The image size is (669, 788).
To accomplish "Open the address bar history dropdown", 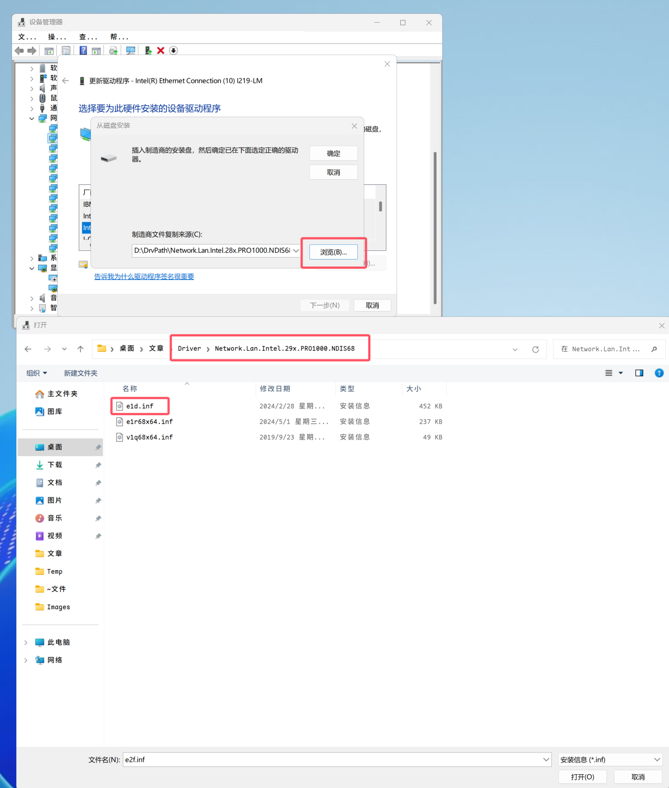I will click(515, 349).
